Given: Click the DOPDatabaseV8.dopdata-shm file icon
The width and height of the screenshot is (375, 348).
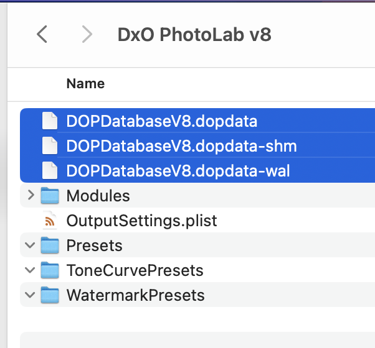Looking at the screenshot, I should [x=50, y=146].
